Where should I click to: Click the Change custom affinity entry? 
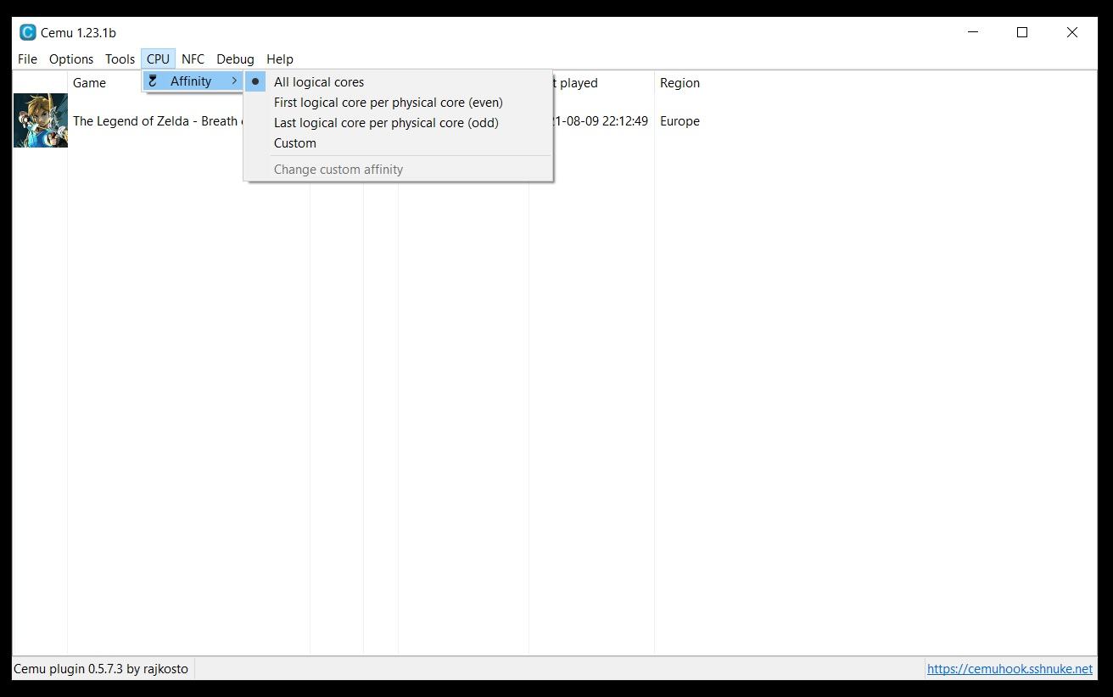coord(399,170)
